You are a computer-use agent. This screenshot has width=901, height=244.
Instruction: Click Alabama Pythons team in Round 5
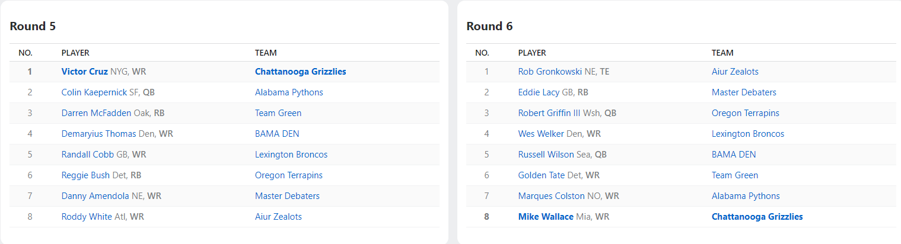[x=289, y=92]
